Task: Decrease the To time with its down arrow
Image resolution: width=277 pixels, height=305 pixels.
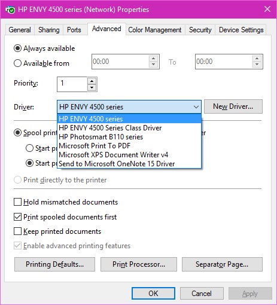Action: click(x=257, y=65)
